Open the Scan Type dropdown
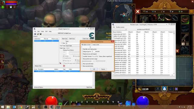This screenshot has height=109, width=194. 73,46
